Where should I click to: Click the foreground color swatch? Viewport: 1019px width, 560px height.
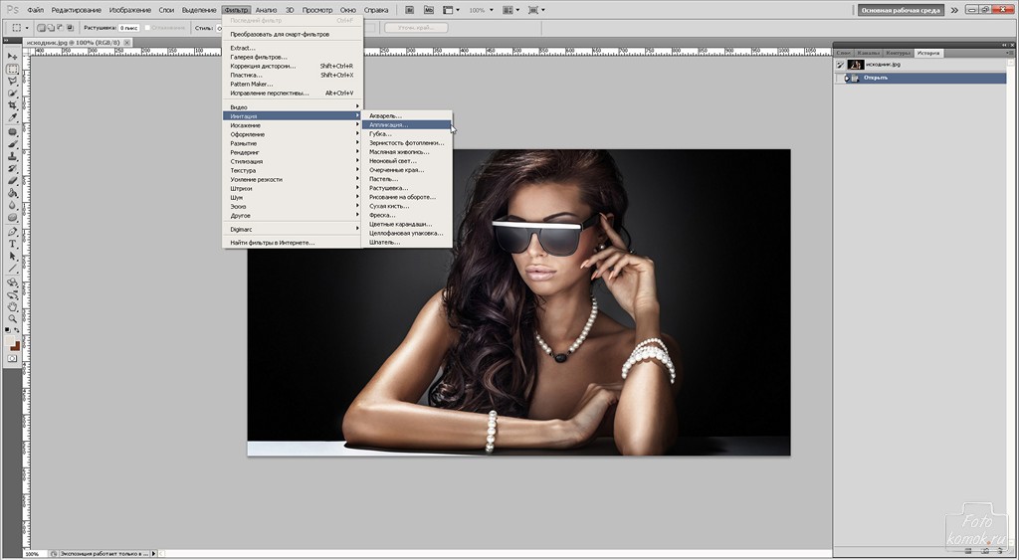10,341
